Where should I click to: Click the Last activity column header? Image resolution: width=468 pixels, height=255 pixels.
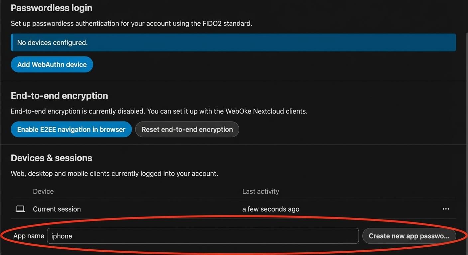261,192
